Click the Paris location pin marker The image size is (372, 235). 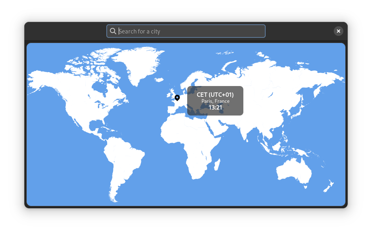[177, 98]
